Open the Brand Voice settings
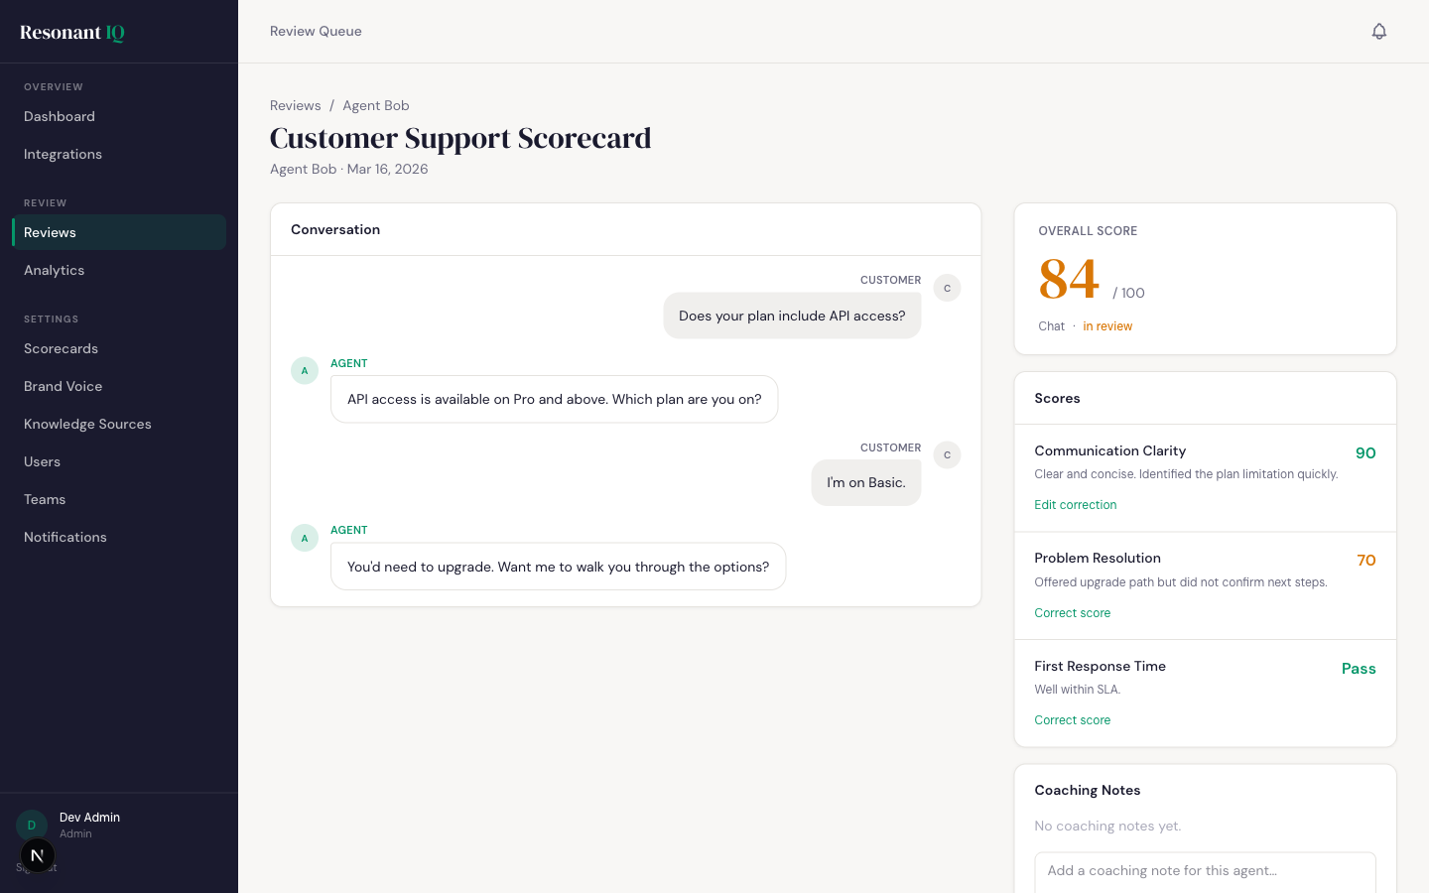 point(64,386)
